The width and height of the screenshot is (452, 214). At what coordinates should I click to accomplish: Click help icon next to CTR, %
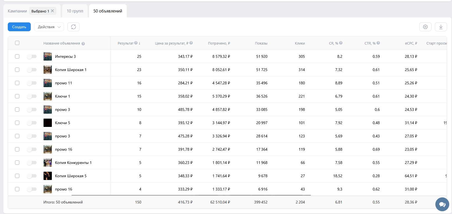click(378, 43)
